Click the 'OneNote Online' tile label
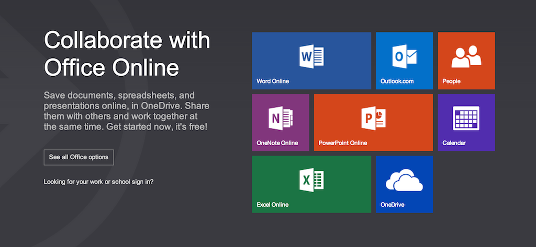 pos(277,143)
